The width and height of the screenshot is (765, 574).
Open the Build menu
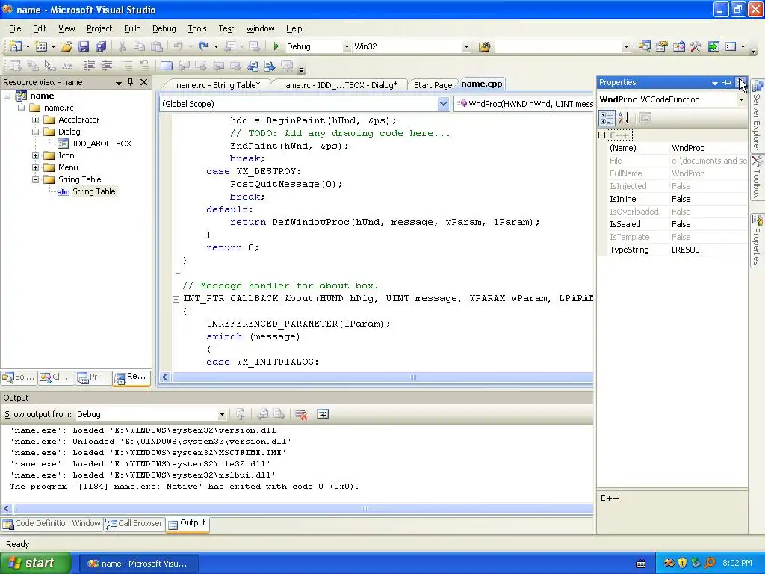[132, 28]
